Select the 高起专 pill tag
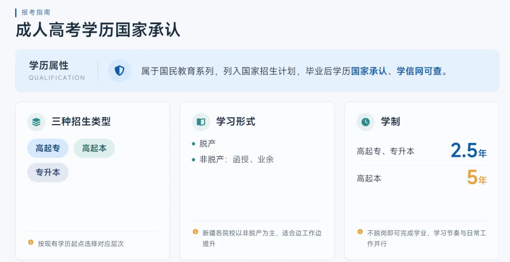 coord(48,148)
